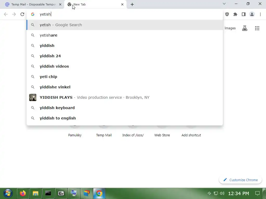The height and width of the screenshot is (199, 266).
Task: Close the Temp Mail tab
Action: point(60,4)
